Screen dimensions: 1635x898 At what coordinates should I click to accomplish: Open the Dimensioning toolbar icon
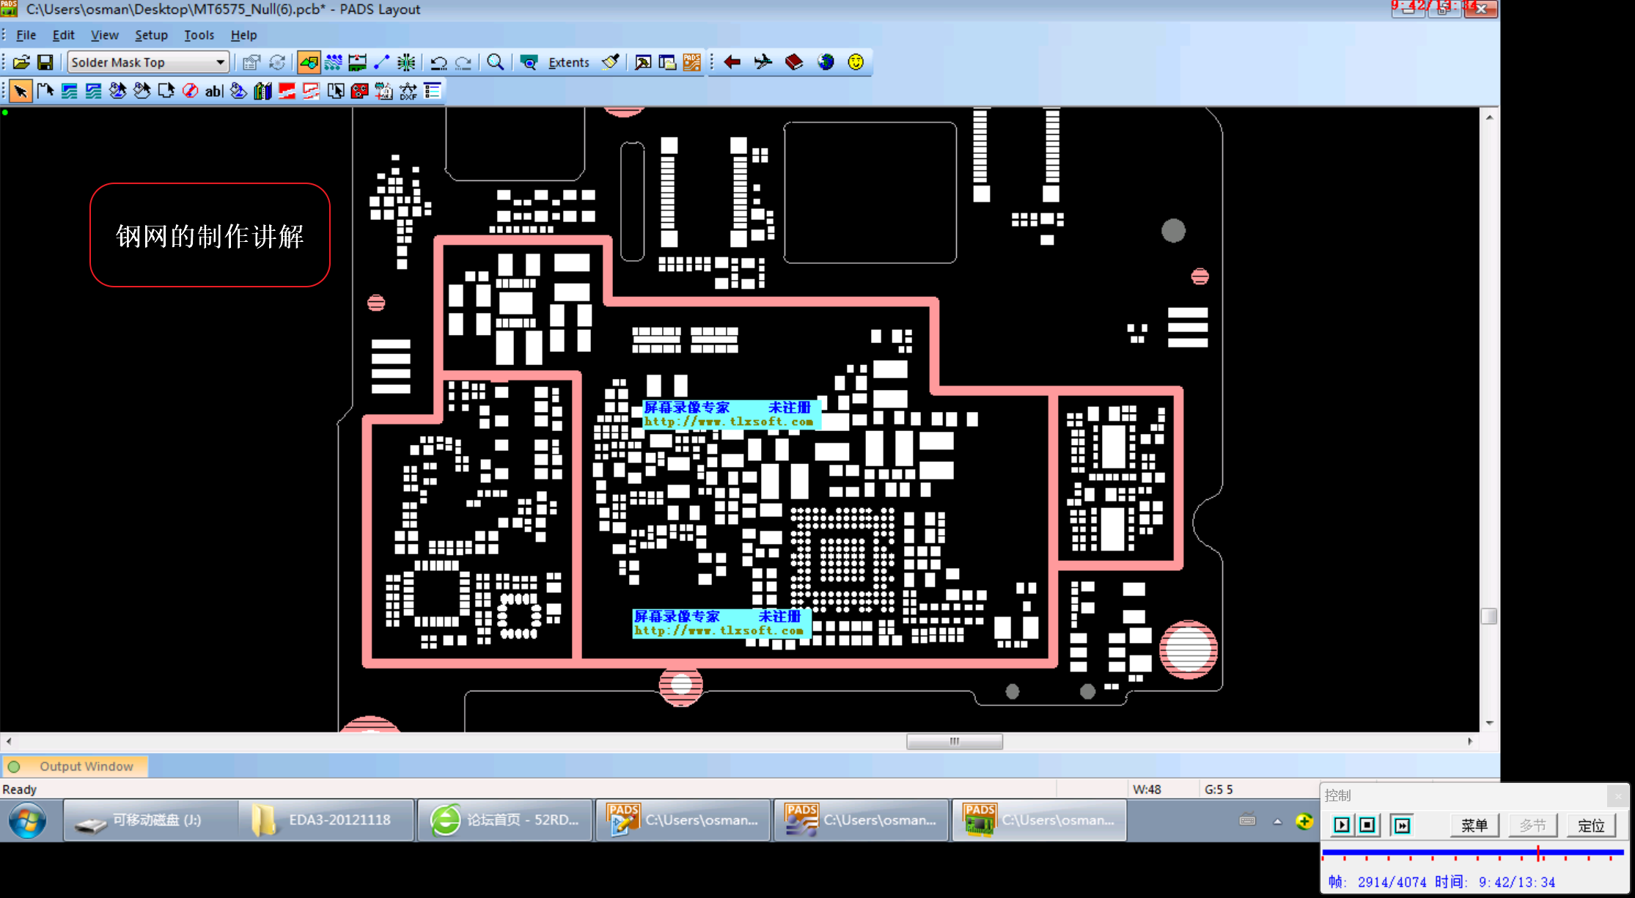tap(358, 62)
